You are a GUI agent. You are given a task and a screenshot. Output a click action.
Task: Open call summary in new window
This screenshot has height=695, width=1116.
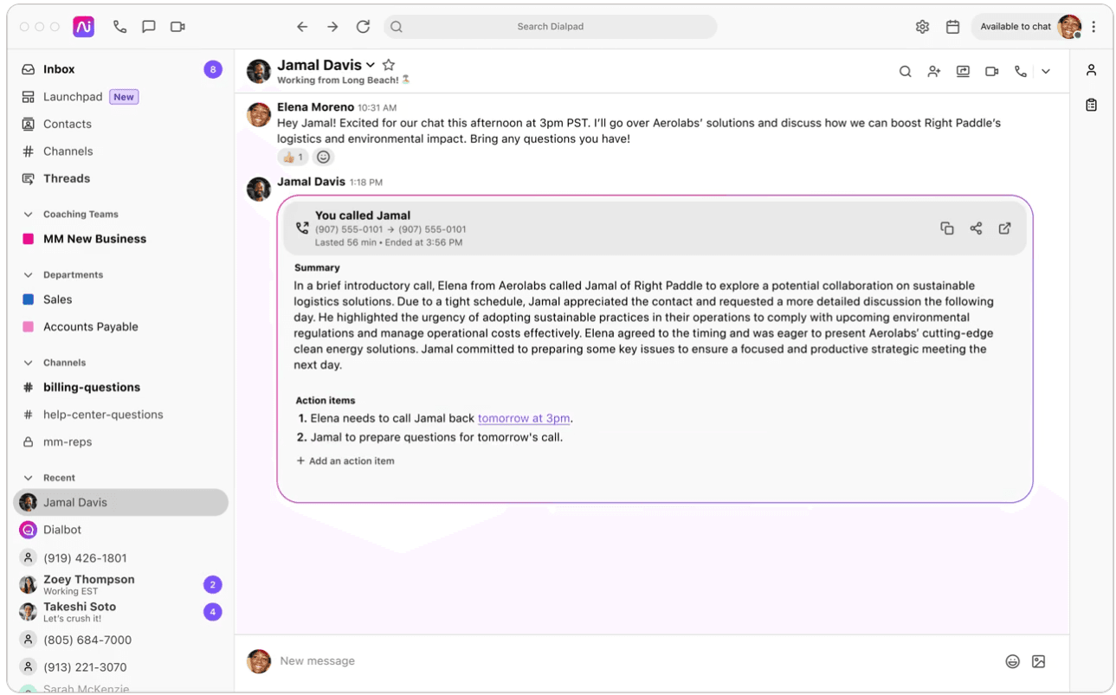(x=1004, y=228)
